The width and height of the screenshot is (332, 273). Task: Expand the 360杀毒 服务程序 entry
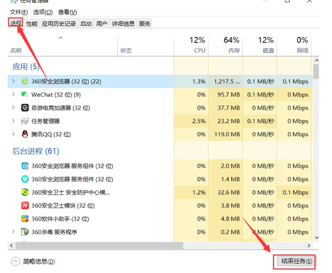[x=13, y=231]
